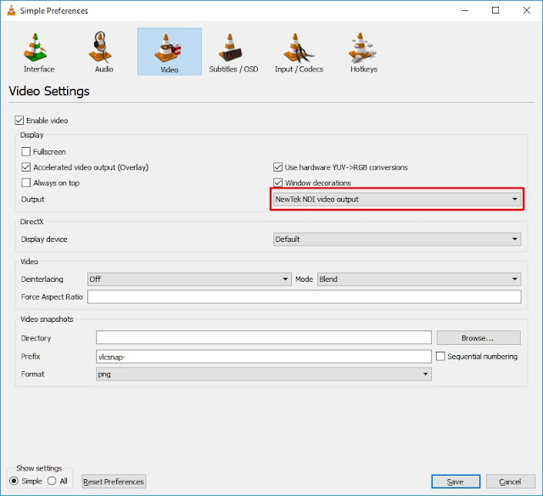Click the Video Settings heading
The height and width of the screenshot is (496, 543).
coord(49,91)
